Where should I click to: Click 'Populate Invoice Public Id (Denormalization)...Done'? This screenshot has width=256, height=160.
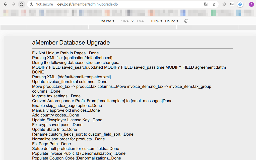click(79, 153)
